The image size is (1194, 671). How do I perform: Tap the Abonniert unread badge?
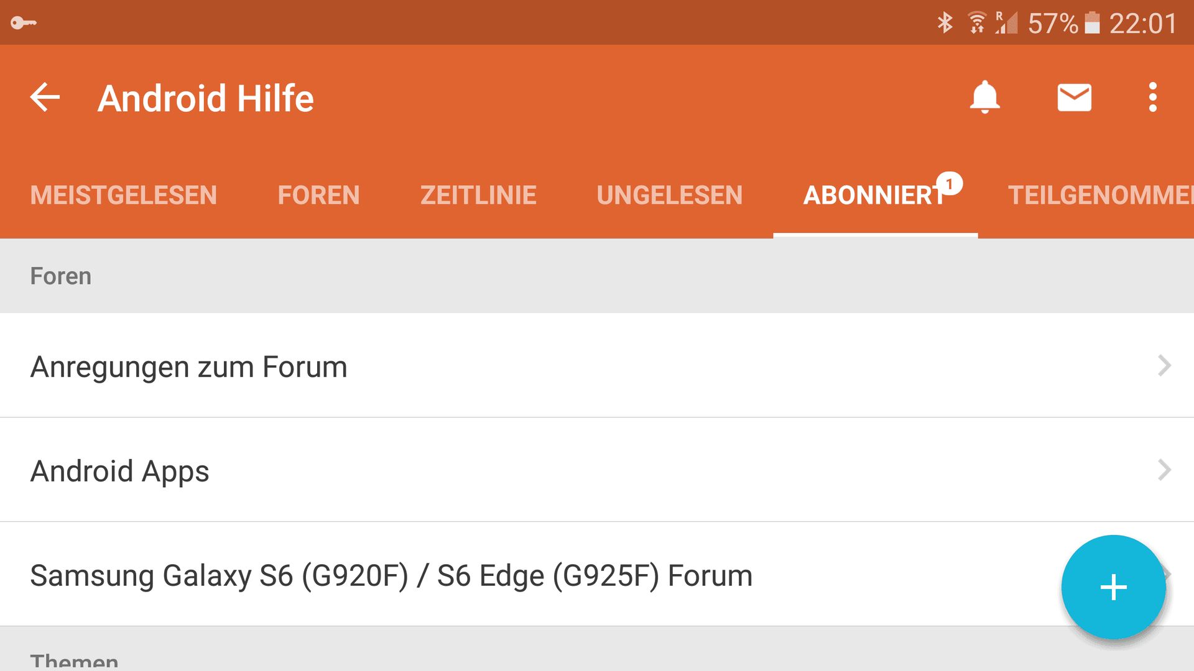pyautogui.click(x=950, y=184)
